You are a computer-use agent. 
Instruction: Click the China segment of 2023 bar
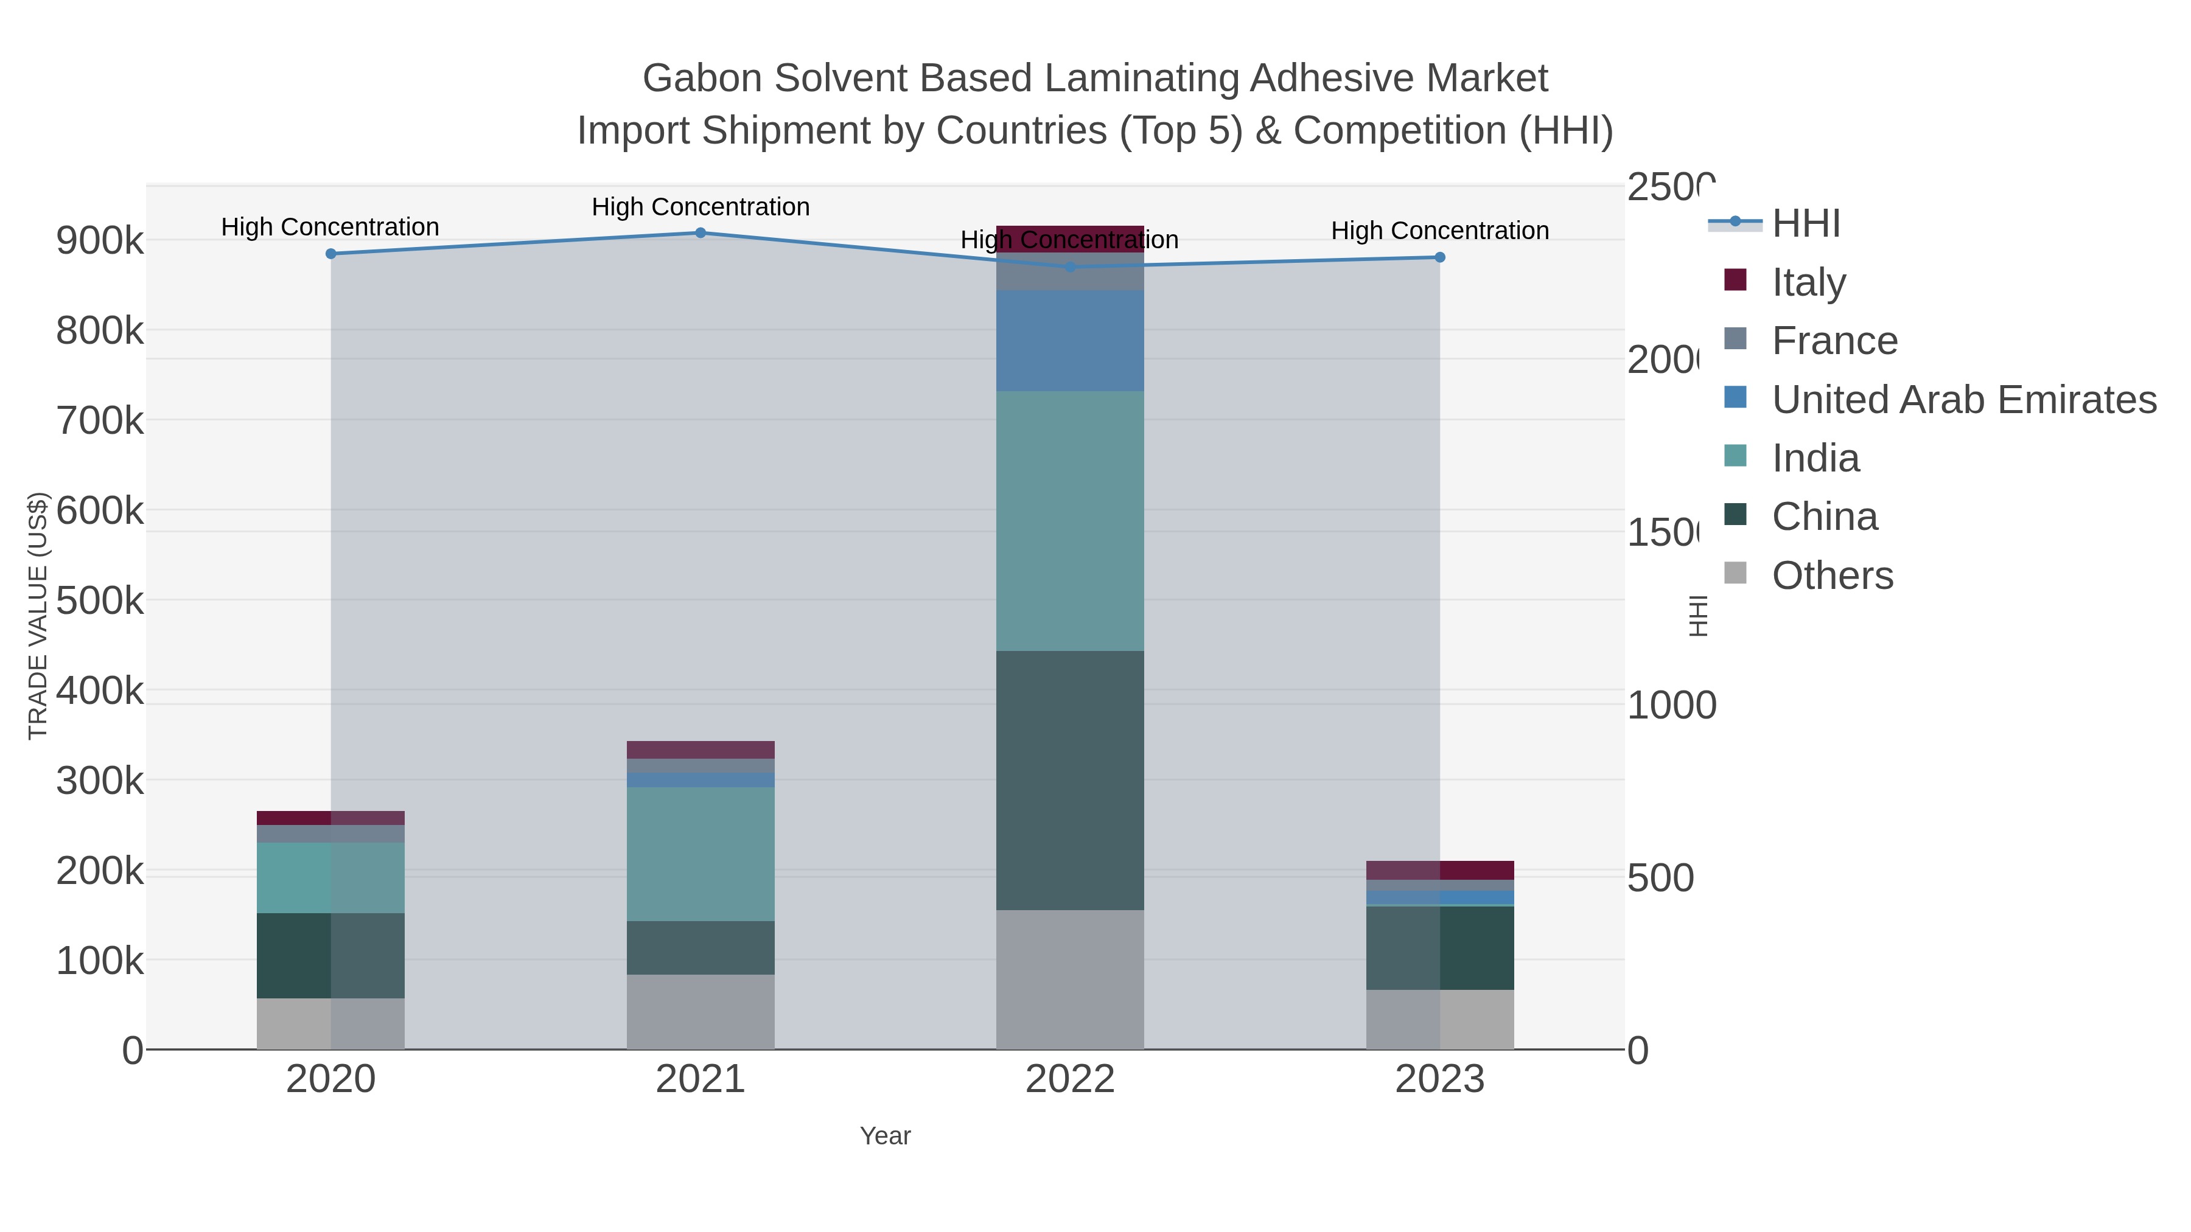tap(1440, 948)
